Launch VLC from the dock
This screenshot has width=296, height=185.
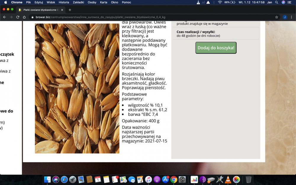228,179
